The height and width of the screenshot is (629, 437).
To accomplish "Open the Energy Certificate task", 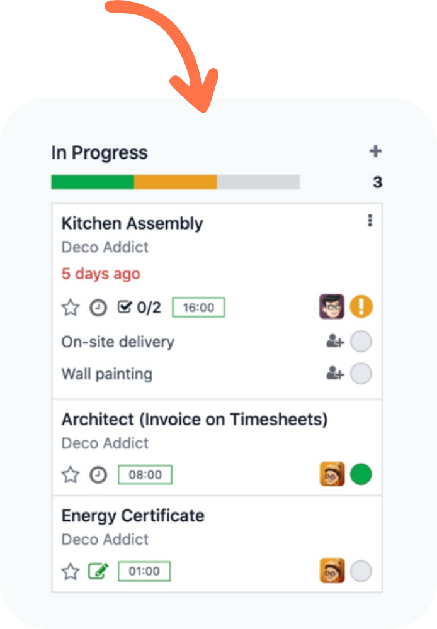I will (133, 516).
